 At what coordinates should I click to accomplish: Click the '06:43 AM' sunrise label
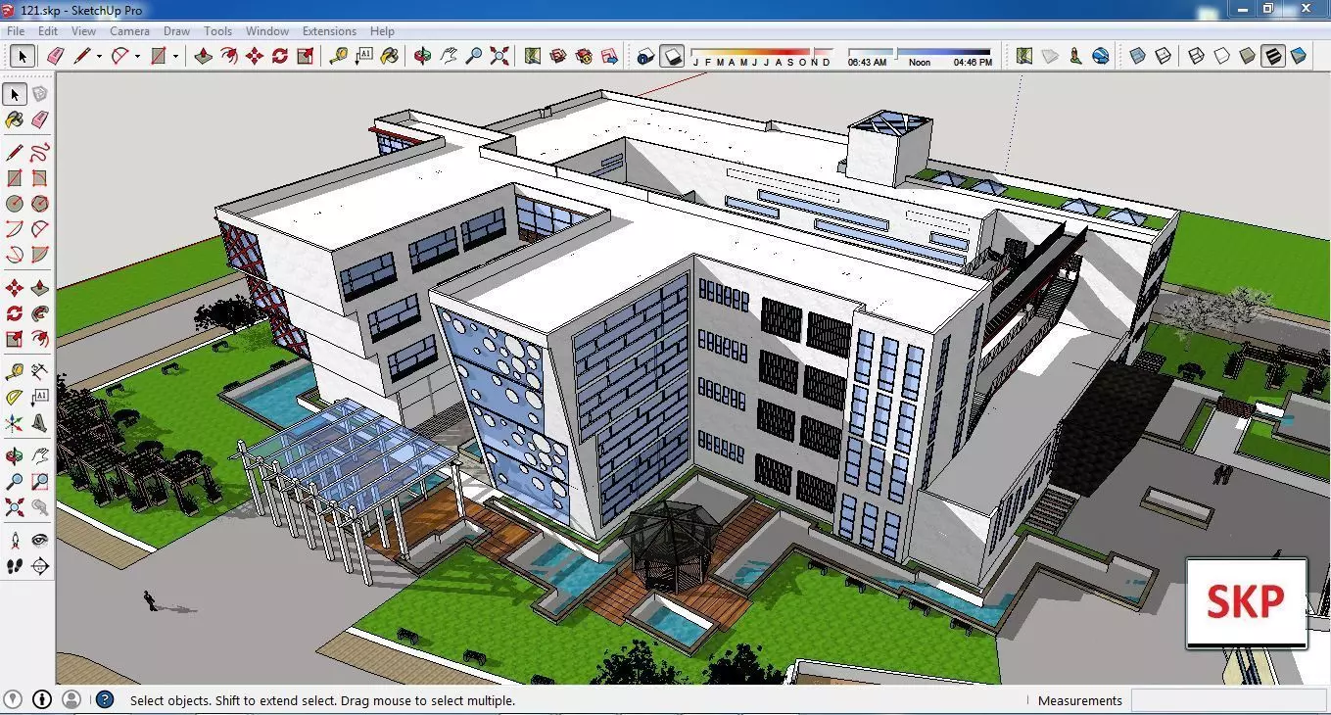867,63
